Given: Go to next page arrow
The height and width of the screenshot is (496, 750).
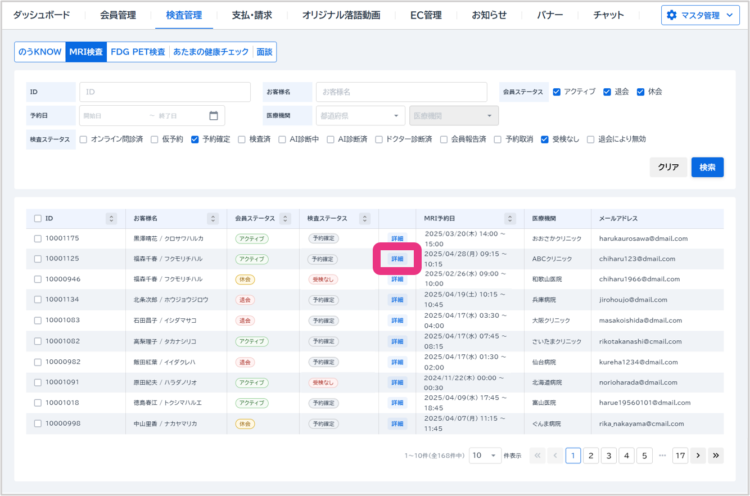Looking at the screenshot, I should 698,456.
